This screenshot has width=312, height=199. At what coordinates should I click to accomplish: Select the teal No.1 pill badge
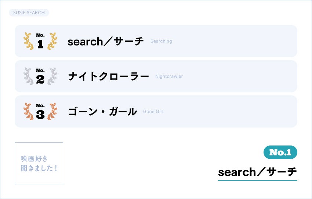tap(280, 152)
